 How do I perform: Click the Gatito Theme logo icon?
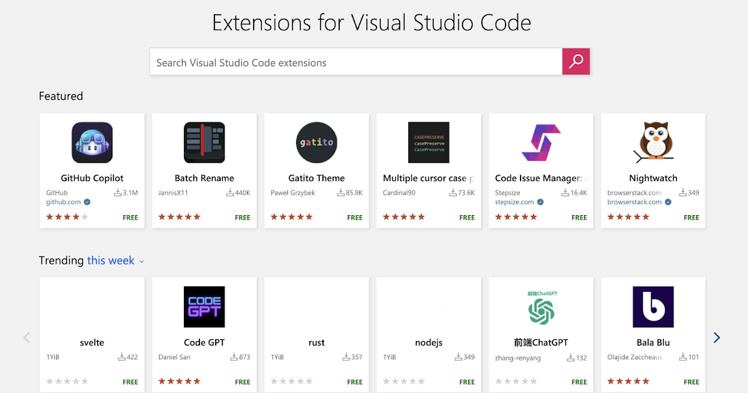(316, 142)
